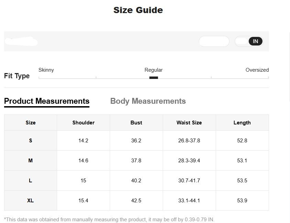Switch to the Body Measurements tab
Viewport: 290px width, 223px height.
point(148,101)
